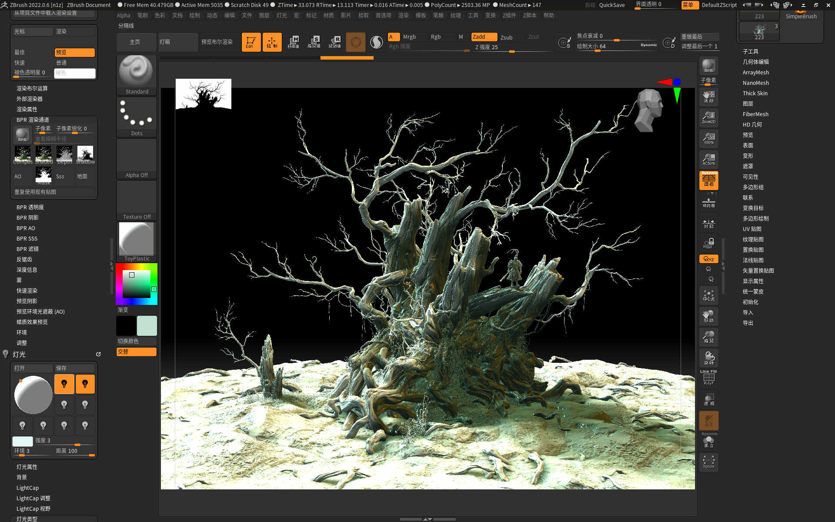Activate the Xpose icon
The width and height of the screenshot is (835, 522).
point(708,462)
